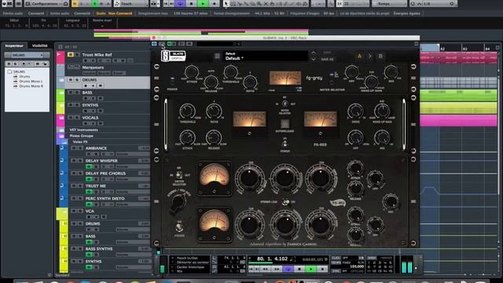Solo the DRUMS track with its S button
Viewport: 503px width, 283px height.
pos(77,80)
